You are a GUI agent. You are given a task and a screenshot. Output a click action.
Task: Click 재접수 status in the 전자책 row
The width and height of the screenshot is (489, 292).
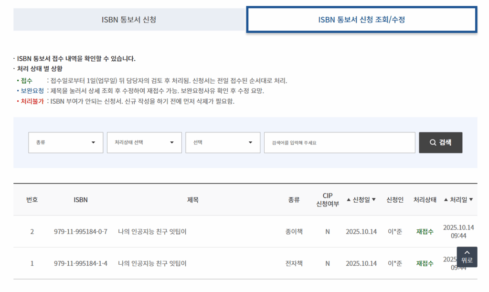pyautogui.click(x=425, y=263)
